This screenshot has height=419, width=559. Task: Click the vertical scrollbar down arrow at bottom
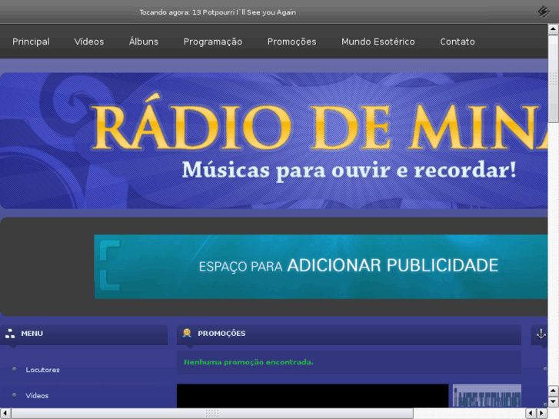(x=553, y=402)
